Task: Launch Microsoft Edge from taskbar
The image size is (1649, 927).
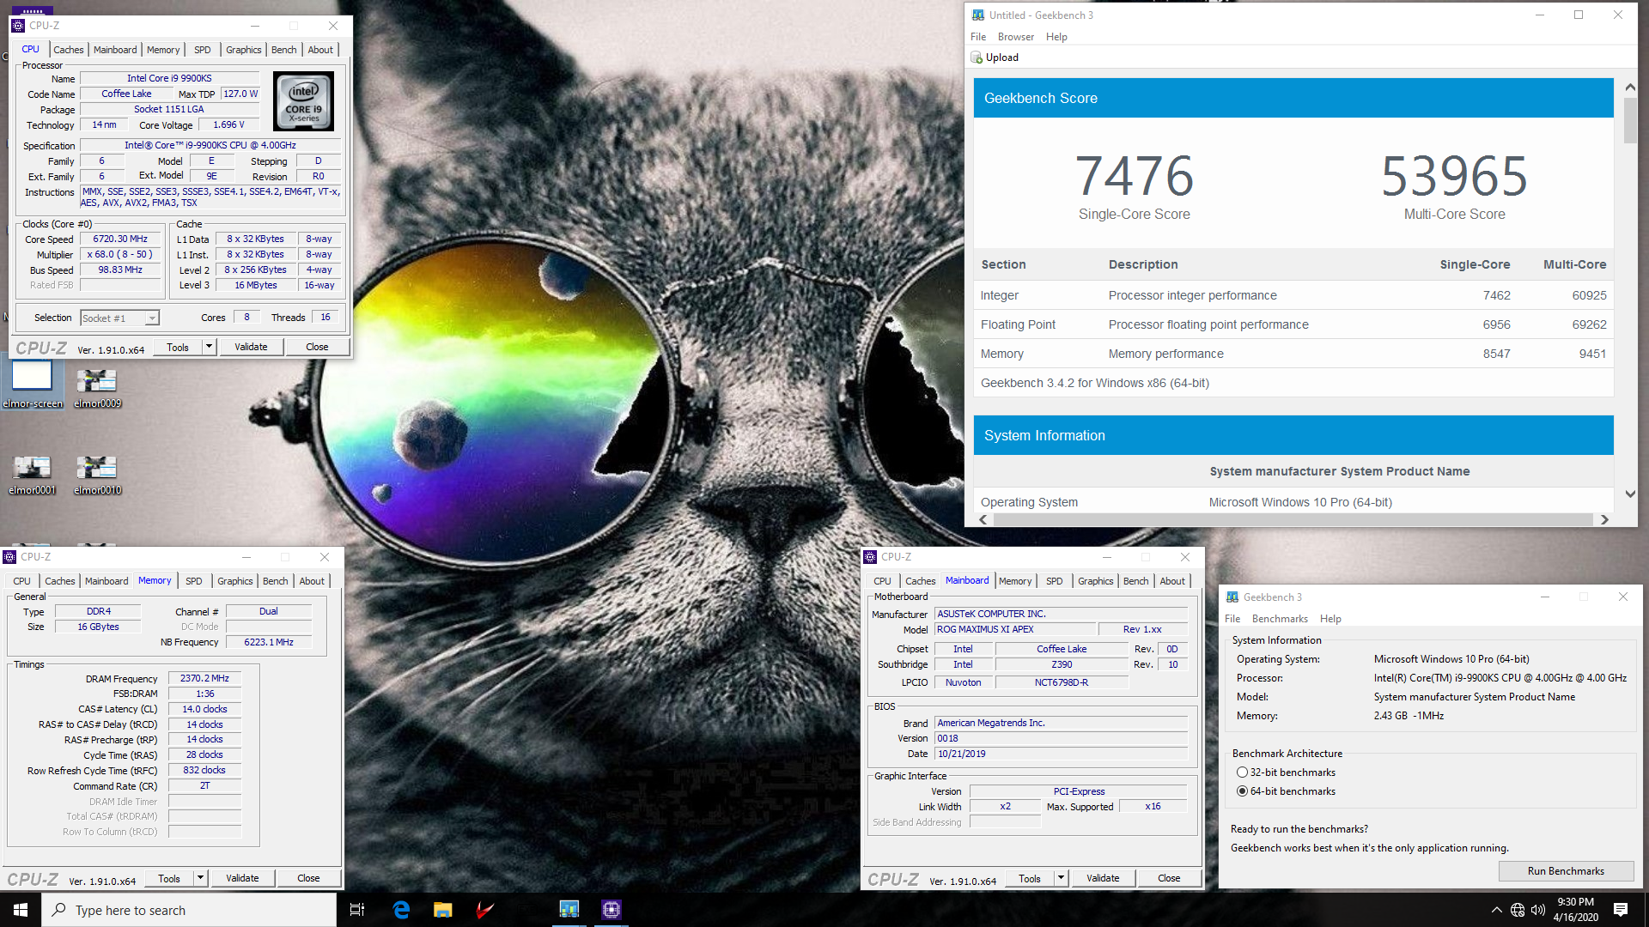Action: (x=401, y=910)
